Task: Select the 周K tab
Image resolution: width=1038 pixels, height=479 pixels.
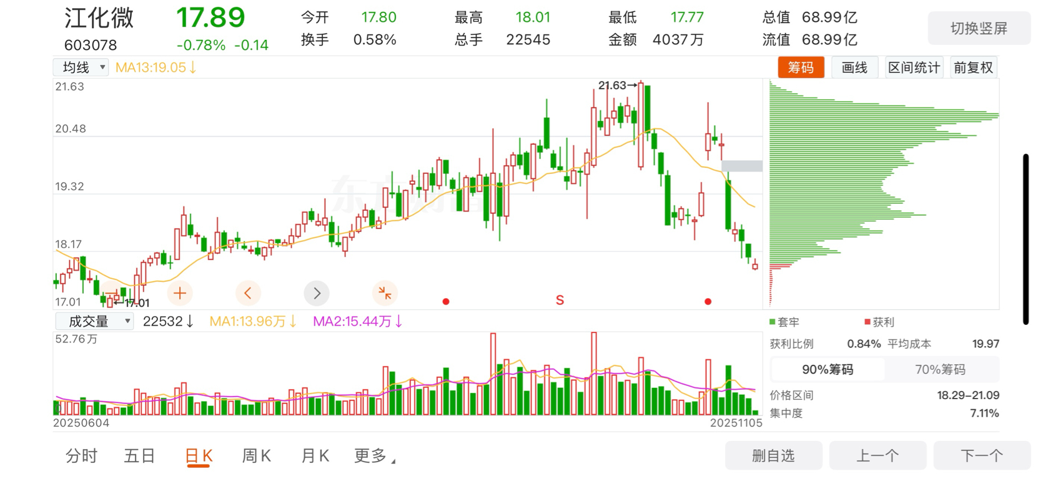Action: click(x=257, y=456)
